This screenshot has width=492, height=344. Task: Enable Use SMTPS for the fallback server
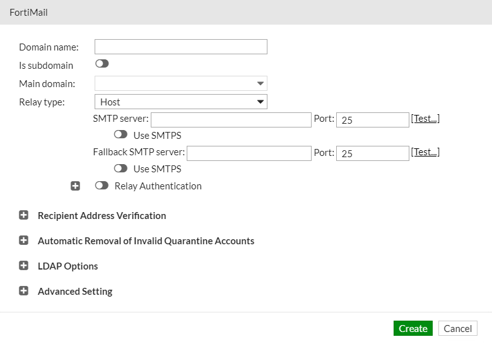click(x=120, y=169)
